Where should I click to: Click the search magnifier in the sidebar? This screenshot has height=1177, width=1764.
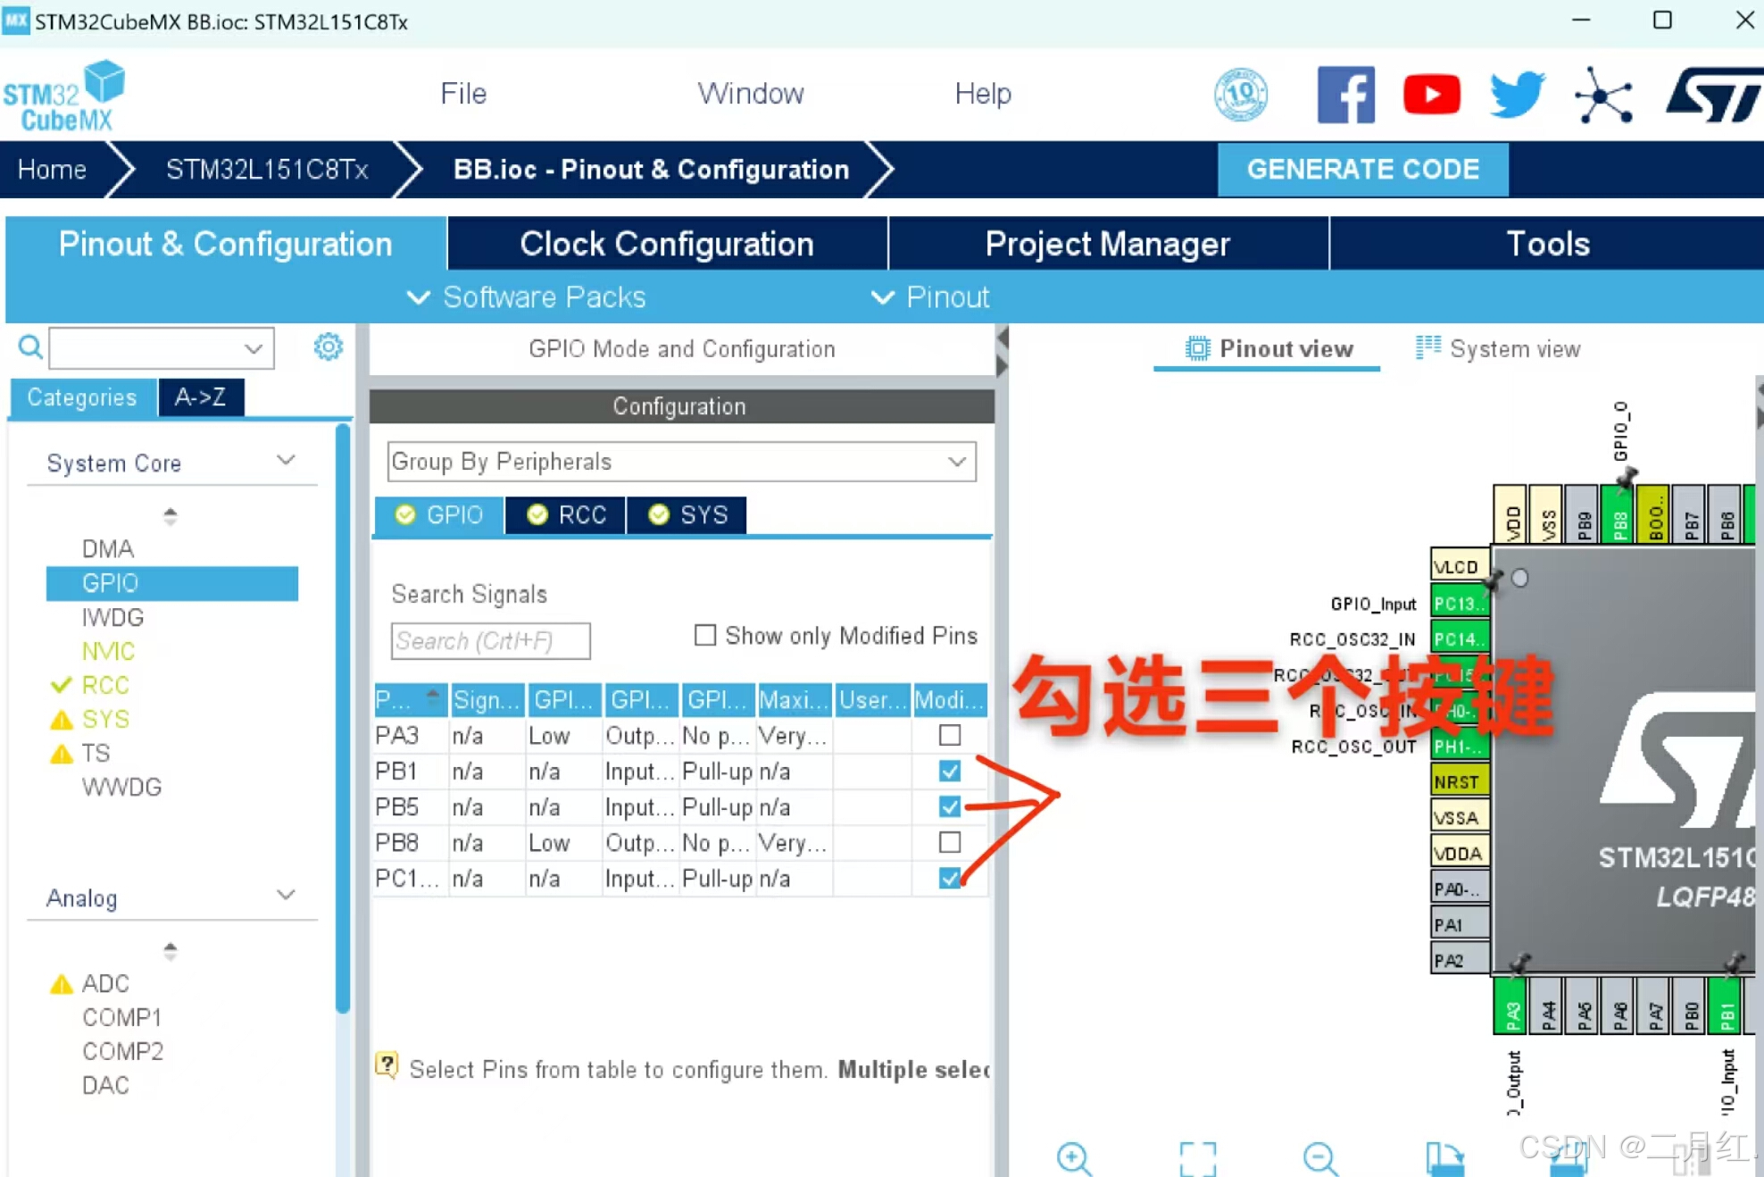[29, 346]
